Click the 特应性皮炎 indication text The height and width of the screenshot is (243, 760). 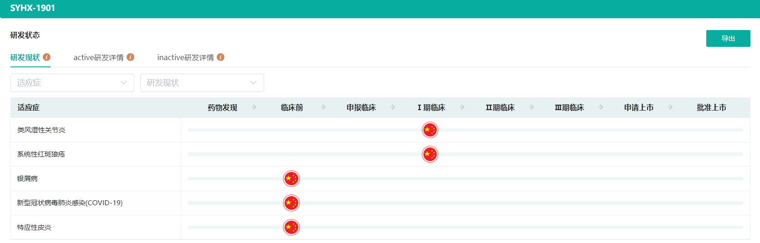[x=34, y=227]
